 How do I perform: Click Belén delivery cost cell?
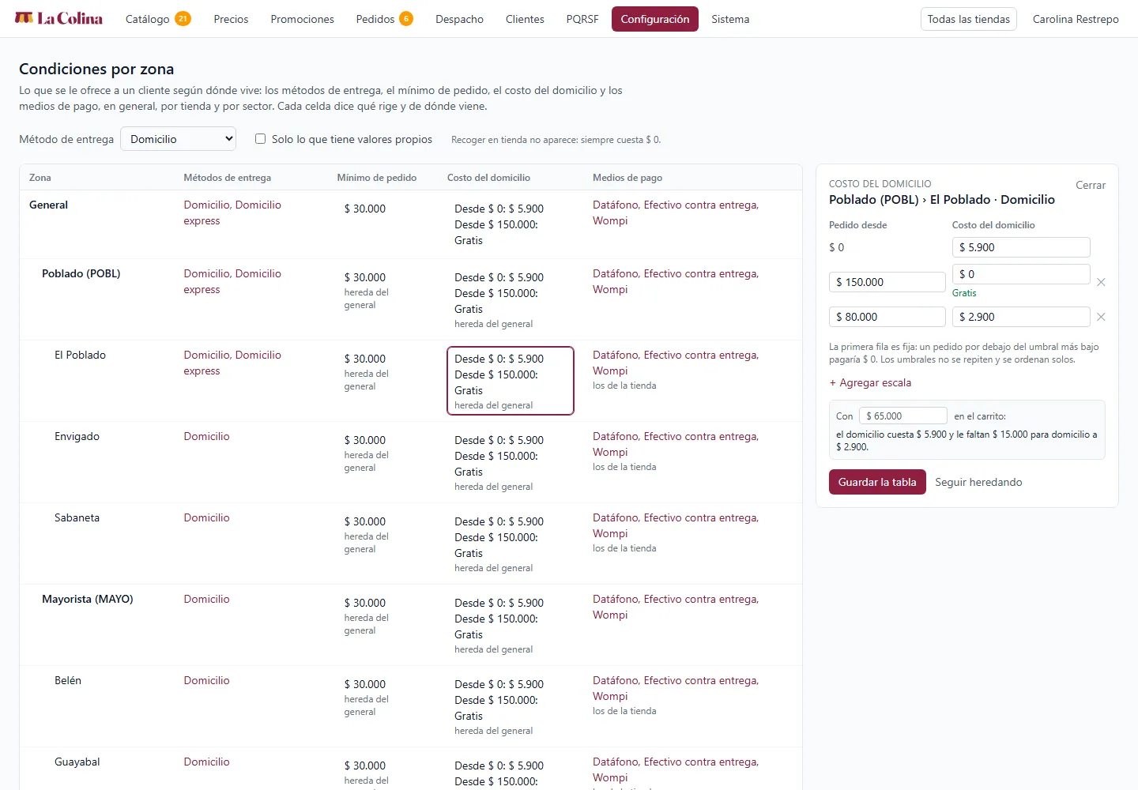pyautogui.click(x=511, y=706)
